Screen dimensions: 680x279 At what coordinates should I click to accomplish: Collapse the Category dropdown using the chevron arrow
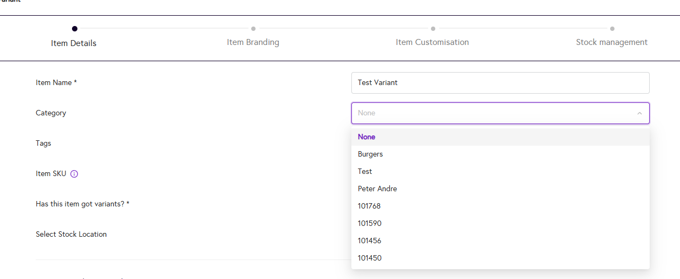639,113
